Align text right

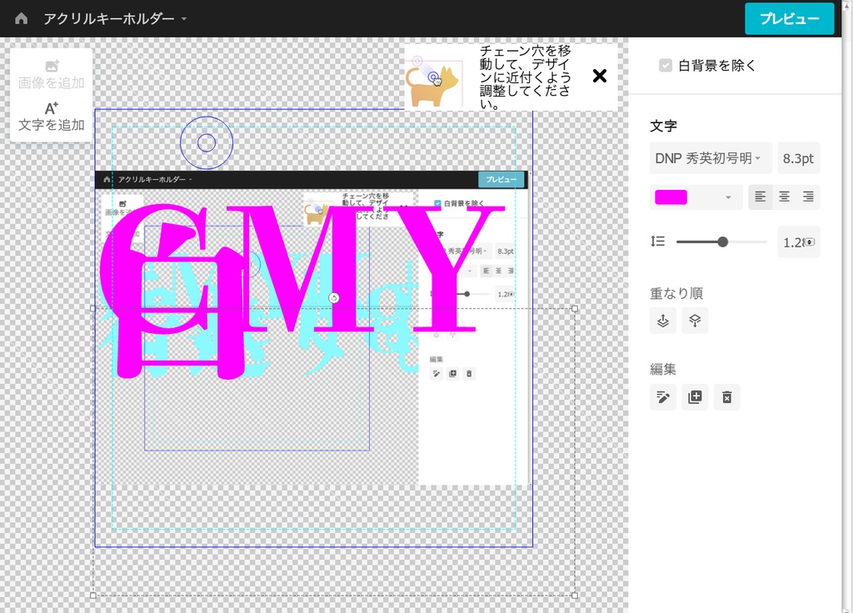808,197
